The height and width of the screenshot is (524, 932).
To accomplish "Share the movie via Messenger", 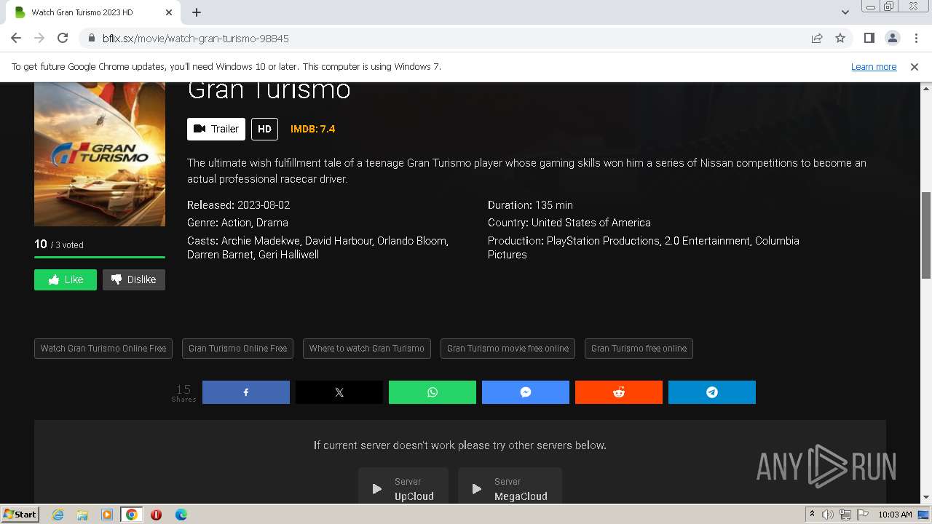I will (526, 392).
